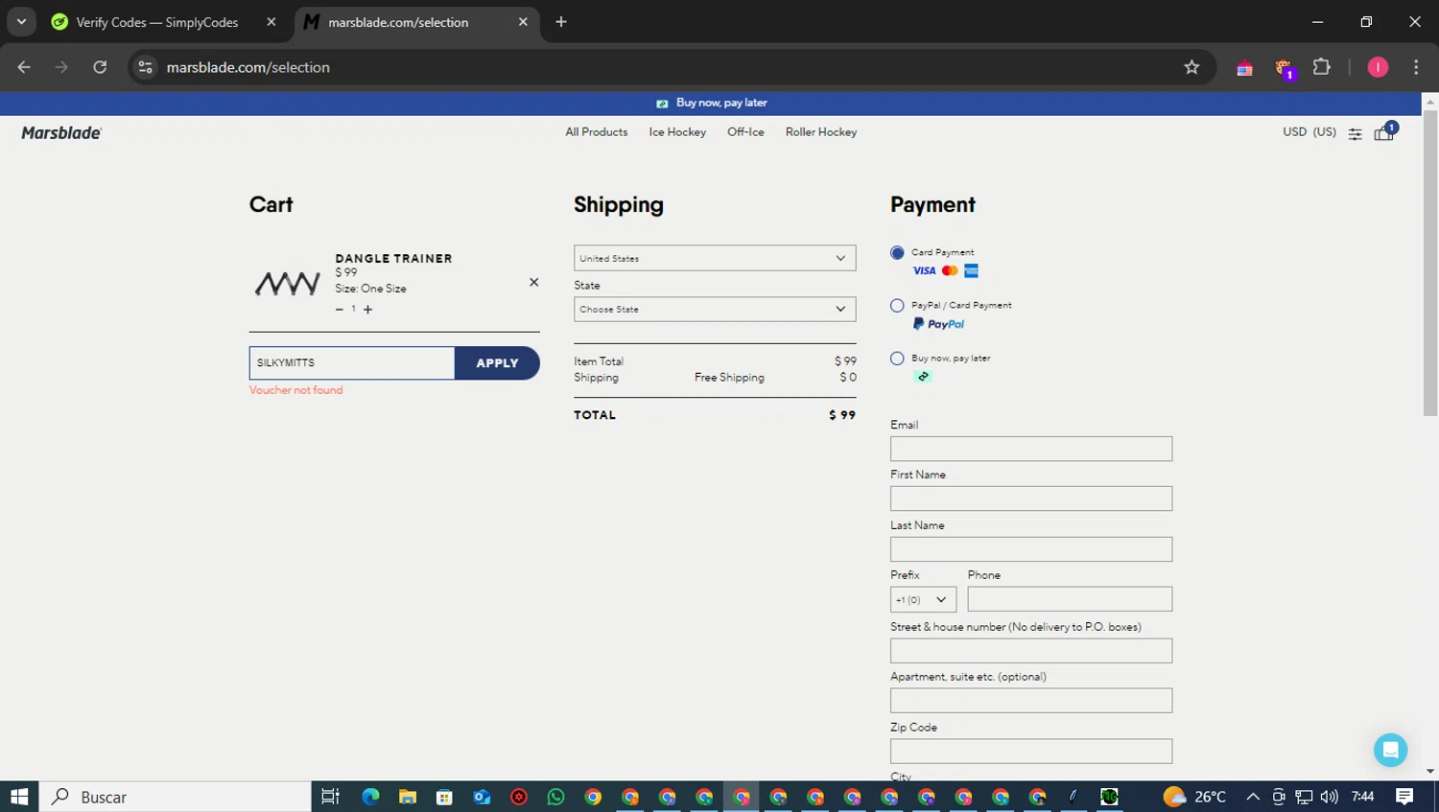Open a new browser tab
This screenshot has height=812, width=1439.
[561, 22]
